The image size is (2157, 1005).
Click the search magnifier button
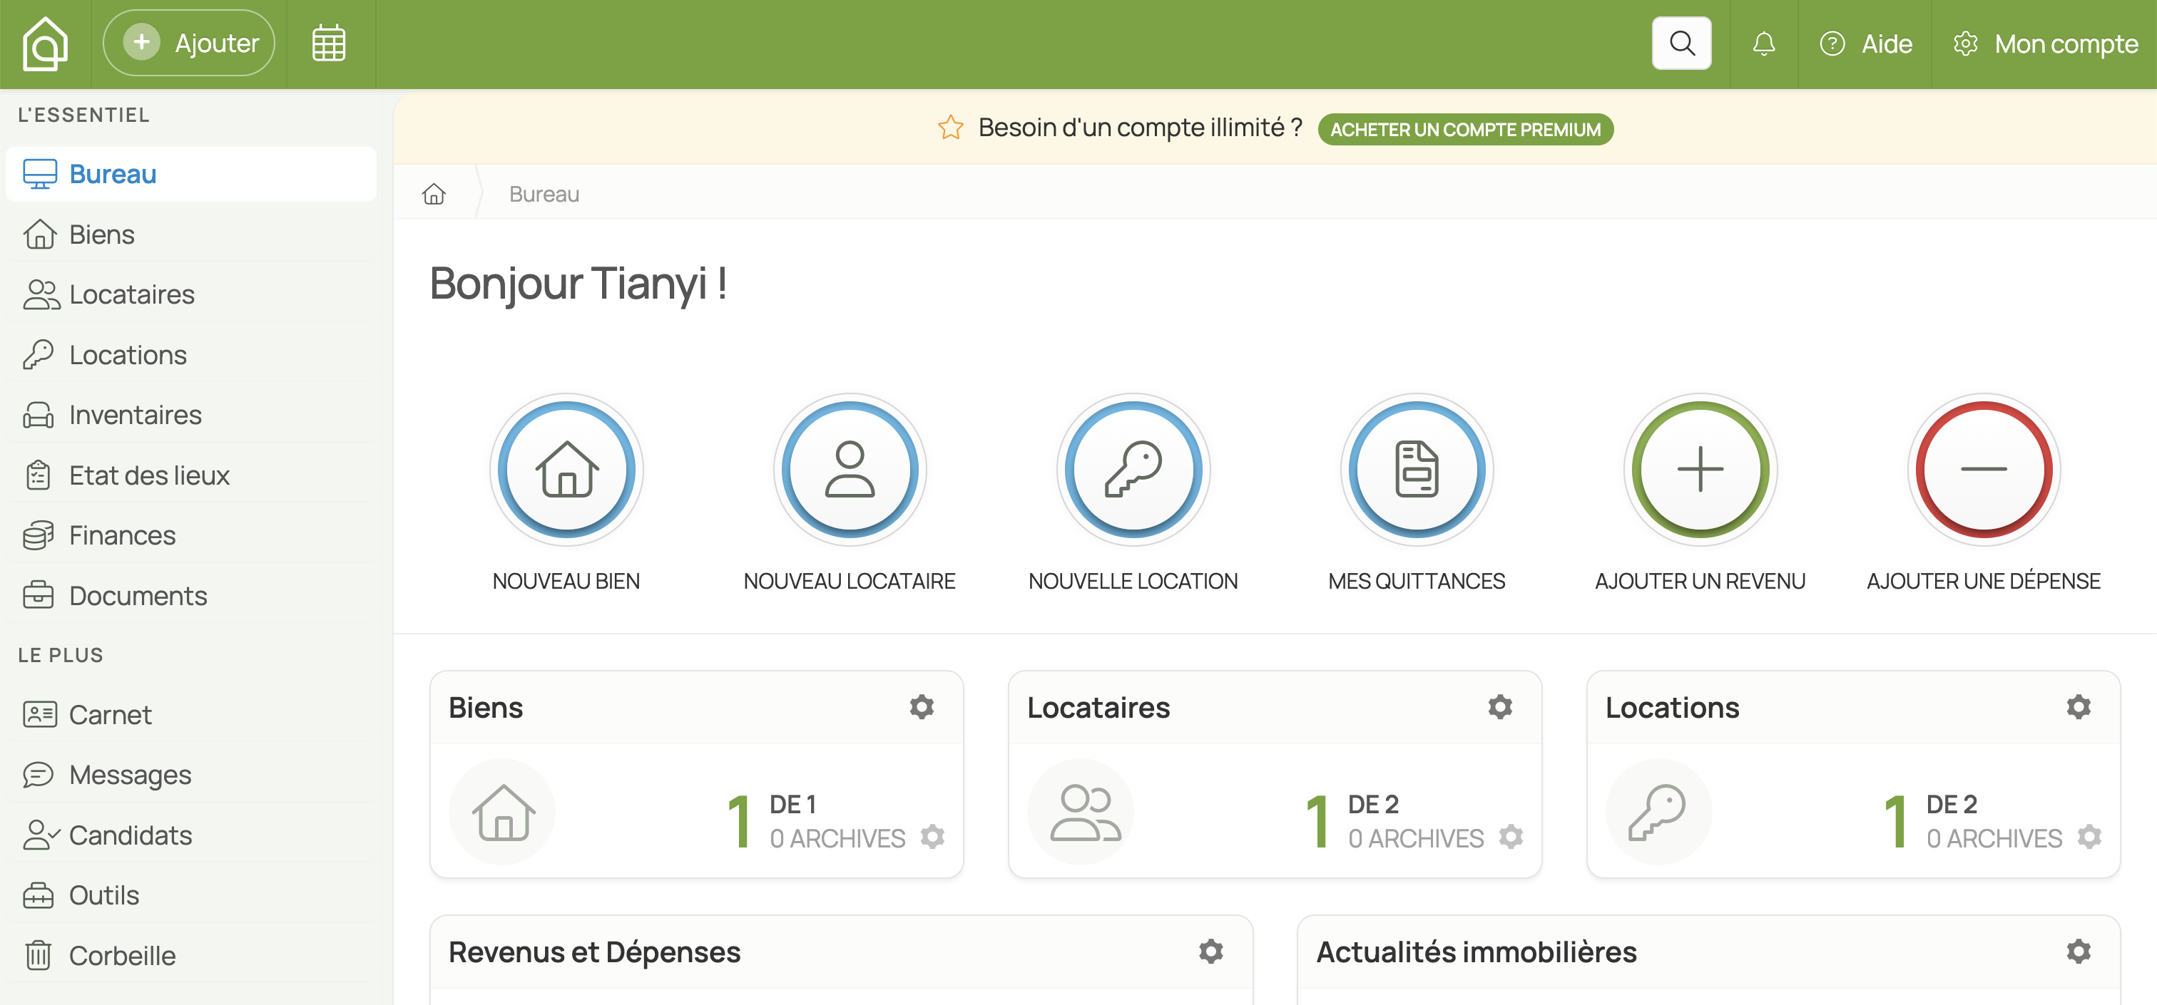coord(1681,43)
